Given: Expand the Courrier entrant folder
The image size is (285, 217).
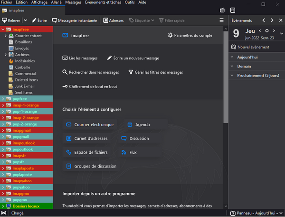Looking at the screenshot, I should pos(5,36).
